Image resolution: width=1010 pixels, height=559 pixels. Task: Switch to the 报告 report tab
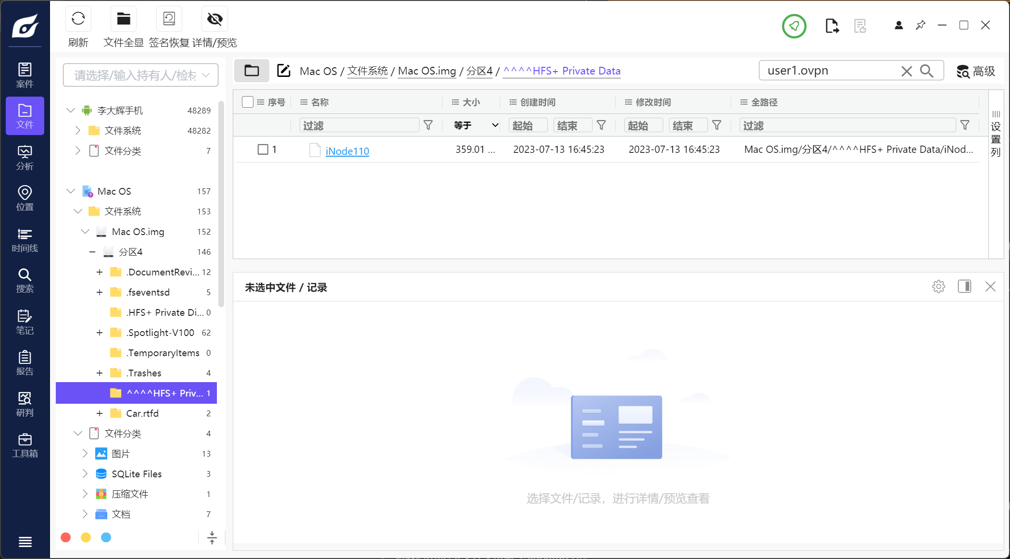coord(25,363)
